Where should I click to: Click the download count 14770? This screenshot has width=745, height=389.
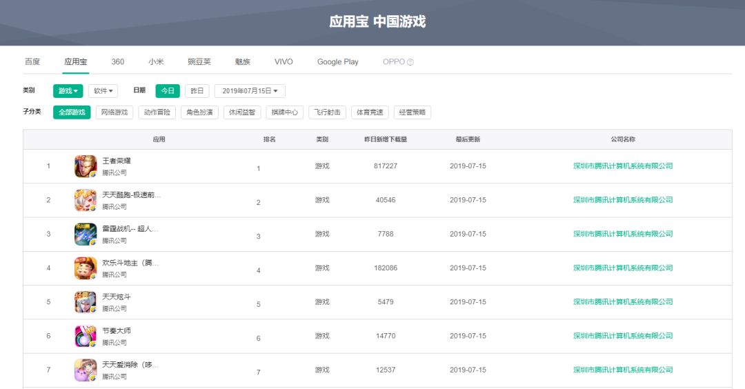[386, 337]
